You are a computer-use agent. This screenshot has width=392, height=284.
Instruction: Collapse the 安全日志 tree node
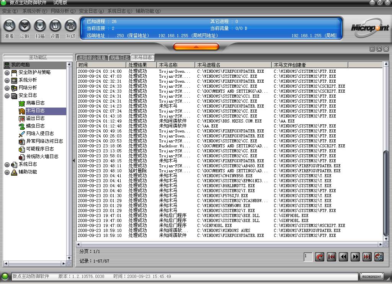click(7, 96)
